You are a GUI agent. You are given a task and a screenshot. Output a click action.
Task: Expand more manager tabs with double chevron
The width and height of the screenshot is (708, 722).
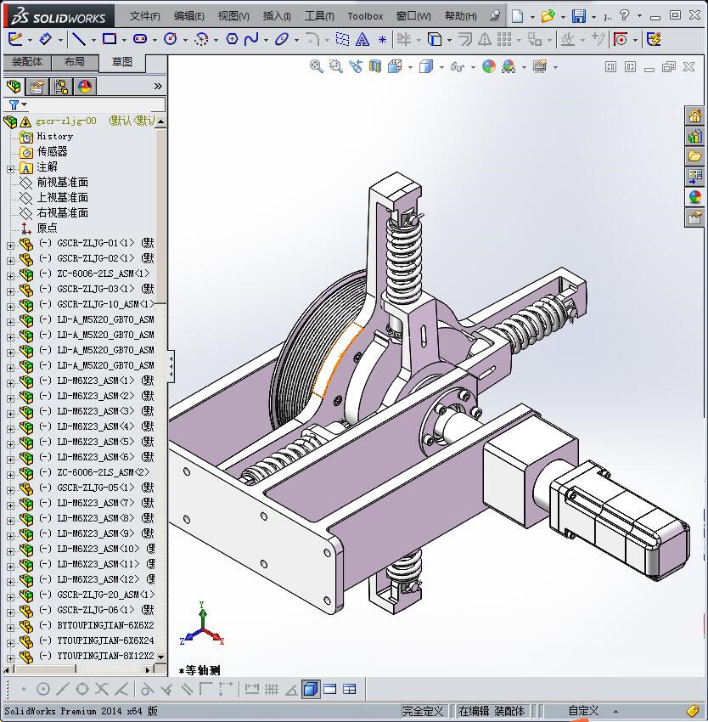158,86
